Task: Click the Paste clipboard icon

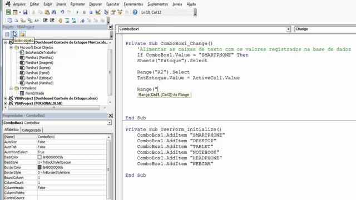Action: [x=47, y=12]
